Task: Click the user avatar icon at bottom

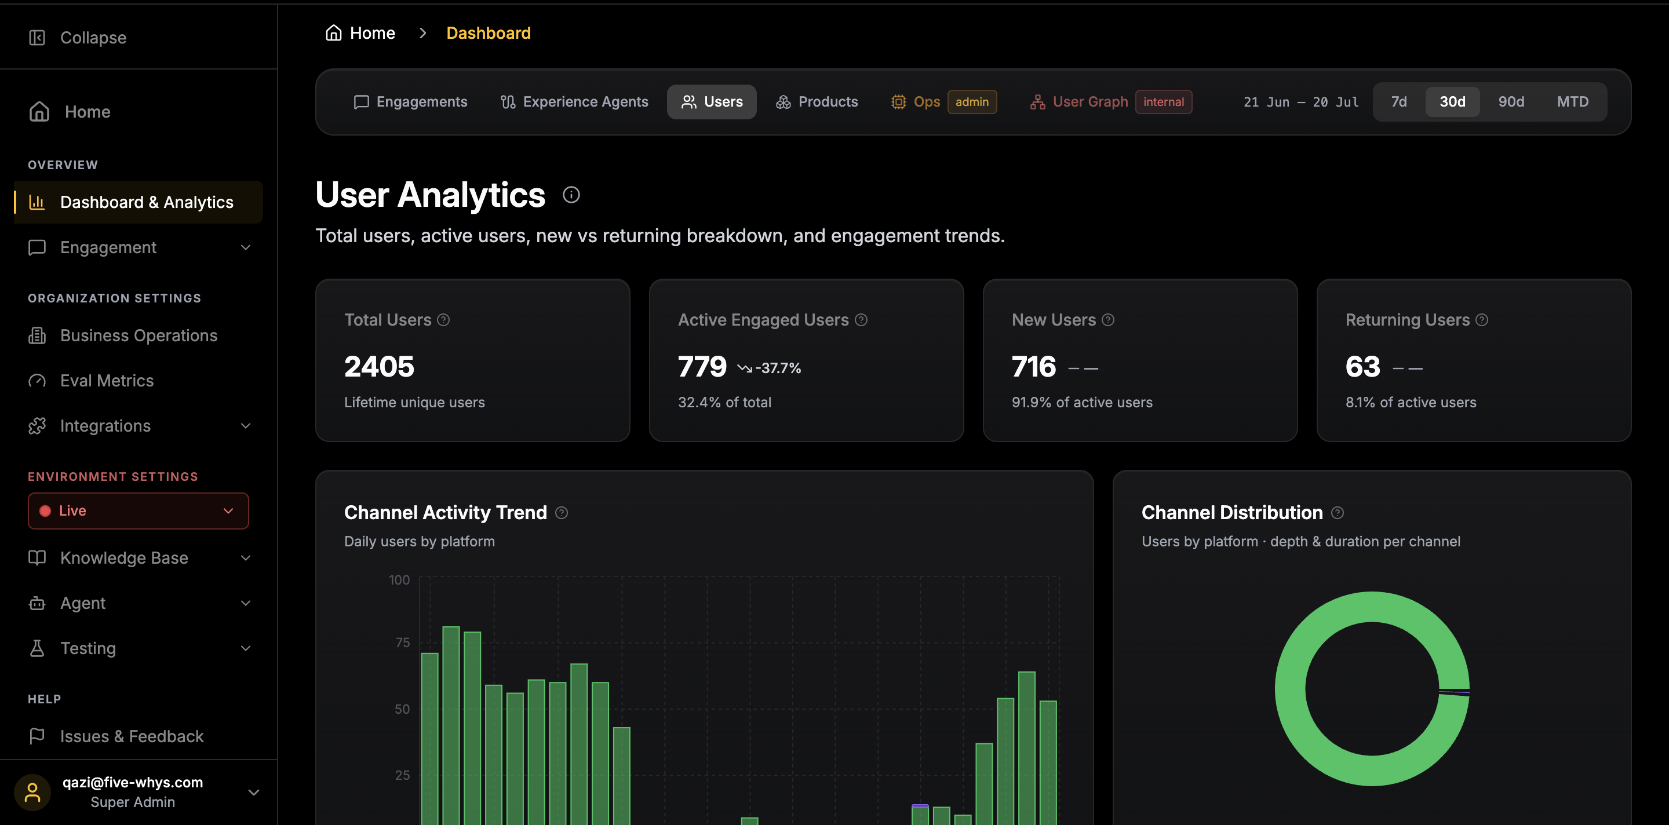Action: [x=32, y=792]
